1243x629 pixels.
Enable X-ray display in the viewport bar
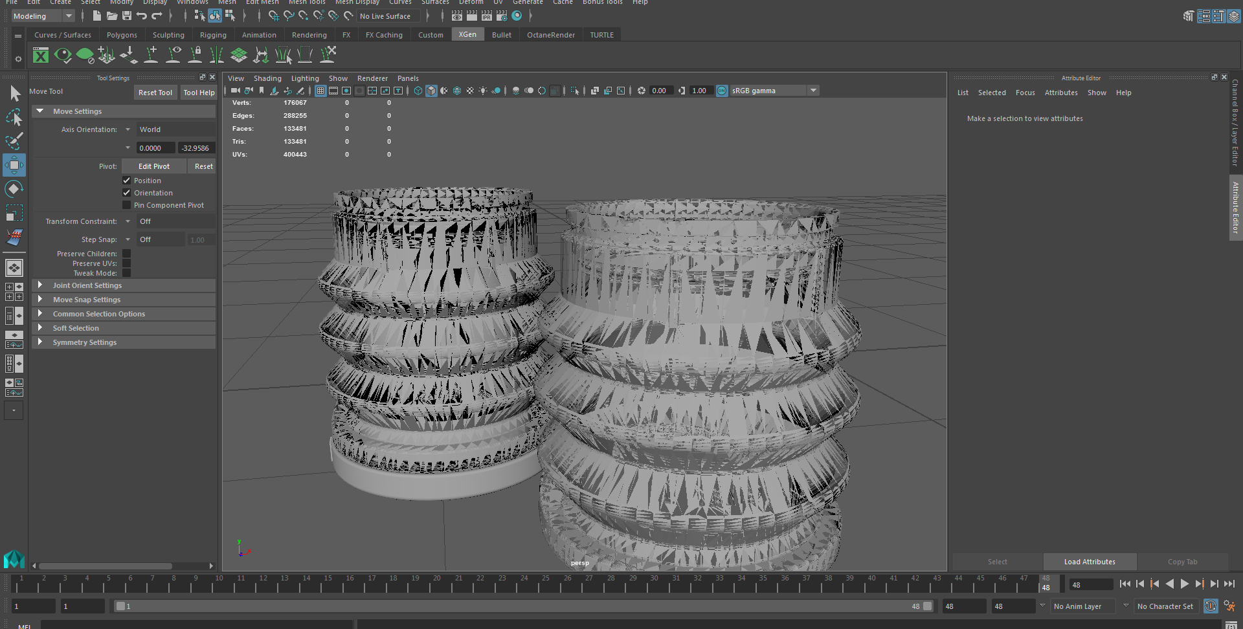pyautogui.click(x=457, y=91)
